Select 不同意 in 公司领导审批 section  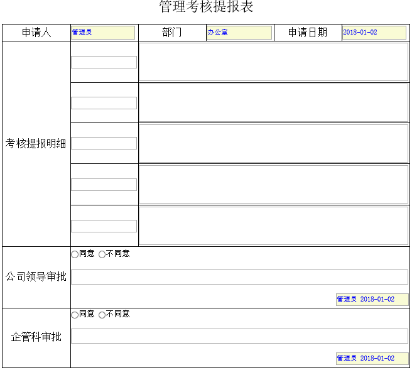click(102, 254)
